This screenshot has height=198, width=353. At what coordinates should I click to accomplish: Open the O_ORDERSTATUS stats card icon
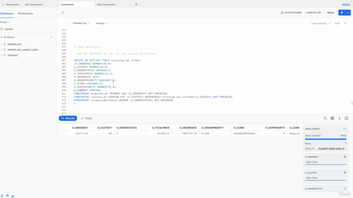tap(345, 189)
